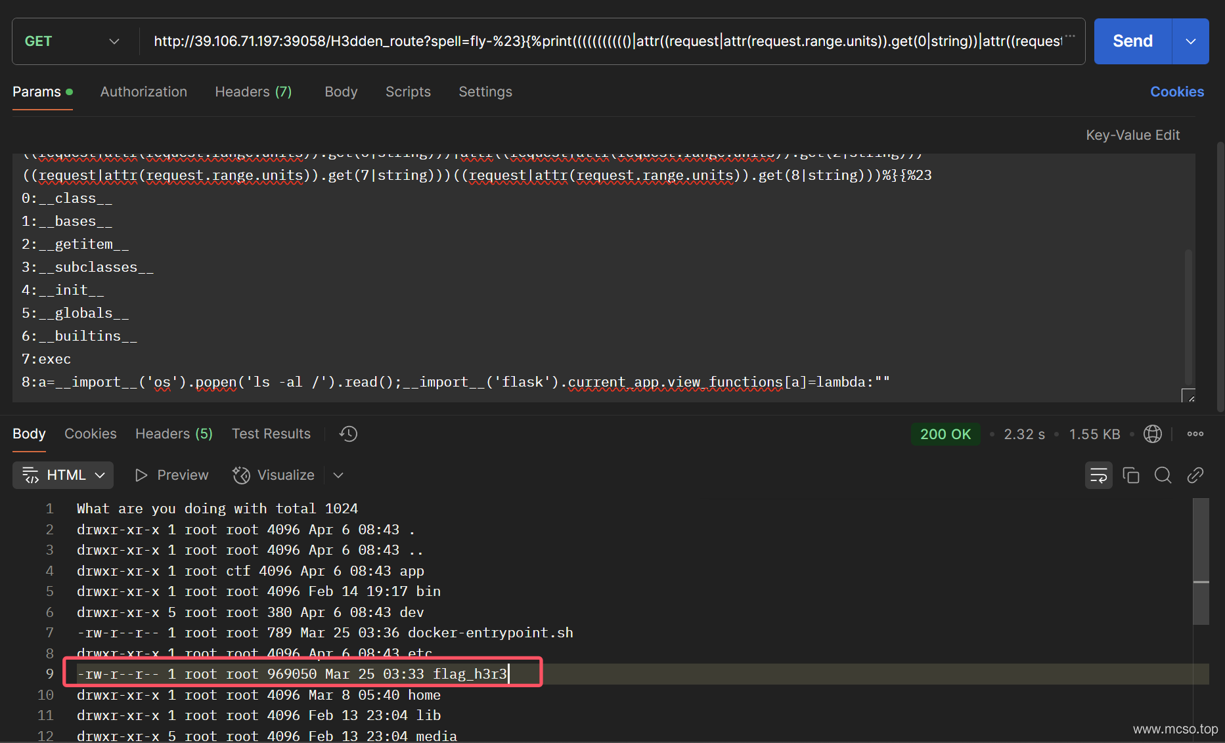
Task: Click the response time '2.32 s'
Action: point(1024,434)
